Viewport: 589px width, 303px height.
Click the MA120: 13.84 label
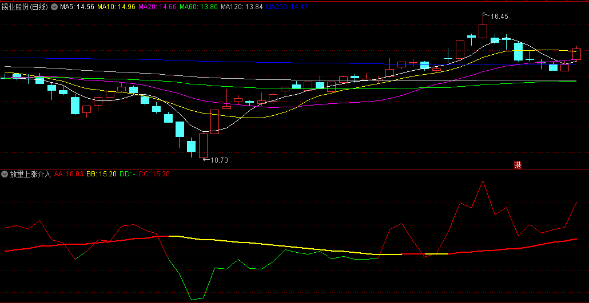tap(242, 7)
